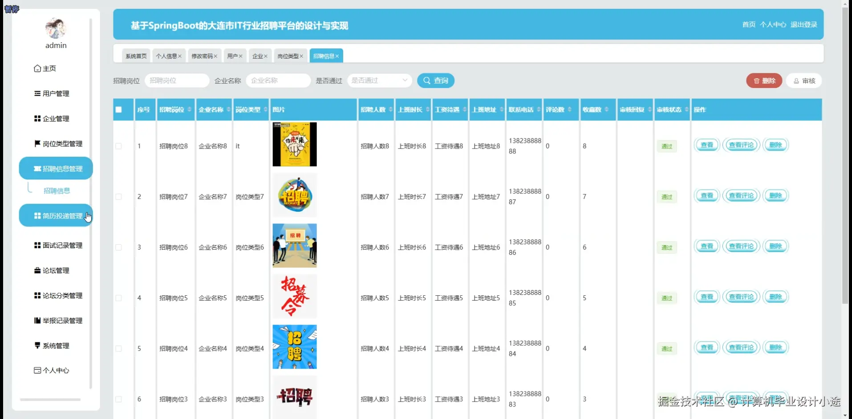Select the 招聘信息 submenu item
852x419 pixels.
click(57, 191)
